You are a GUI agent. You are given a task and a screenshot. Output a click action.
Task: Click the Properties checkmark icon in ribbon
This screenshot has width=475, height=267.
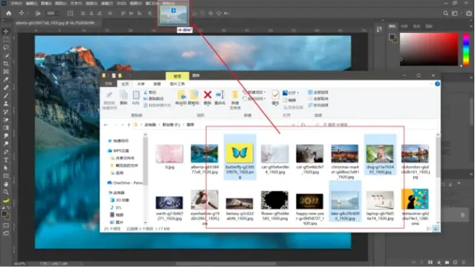pyautogui.click(x=276, y=95)
